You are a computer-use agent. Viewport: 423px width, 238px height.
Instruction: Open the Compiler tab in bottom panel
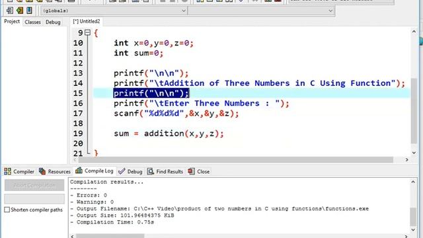point(19,171)
